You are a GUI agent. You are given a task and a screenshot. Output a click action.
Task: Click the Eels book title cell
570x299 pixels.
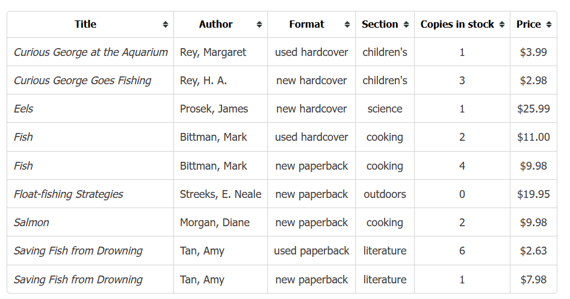click(x=23, y=109)
